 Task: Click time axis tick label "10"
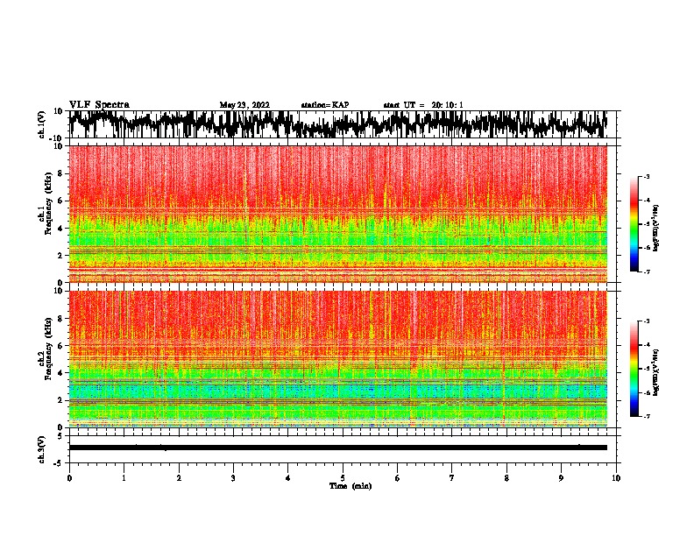616,478
